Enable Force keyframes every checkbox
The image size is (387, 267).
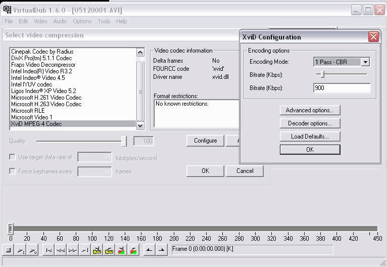click(12, 171)
